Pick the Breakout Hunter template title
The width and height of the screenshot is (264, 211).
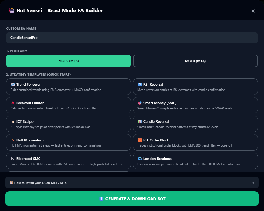coord(30,103)
